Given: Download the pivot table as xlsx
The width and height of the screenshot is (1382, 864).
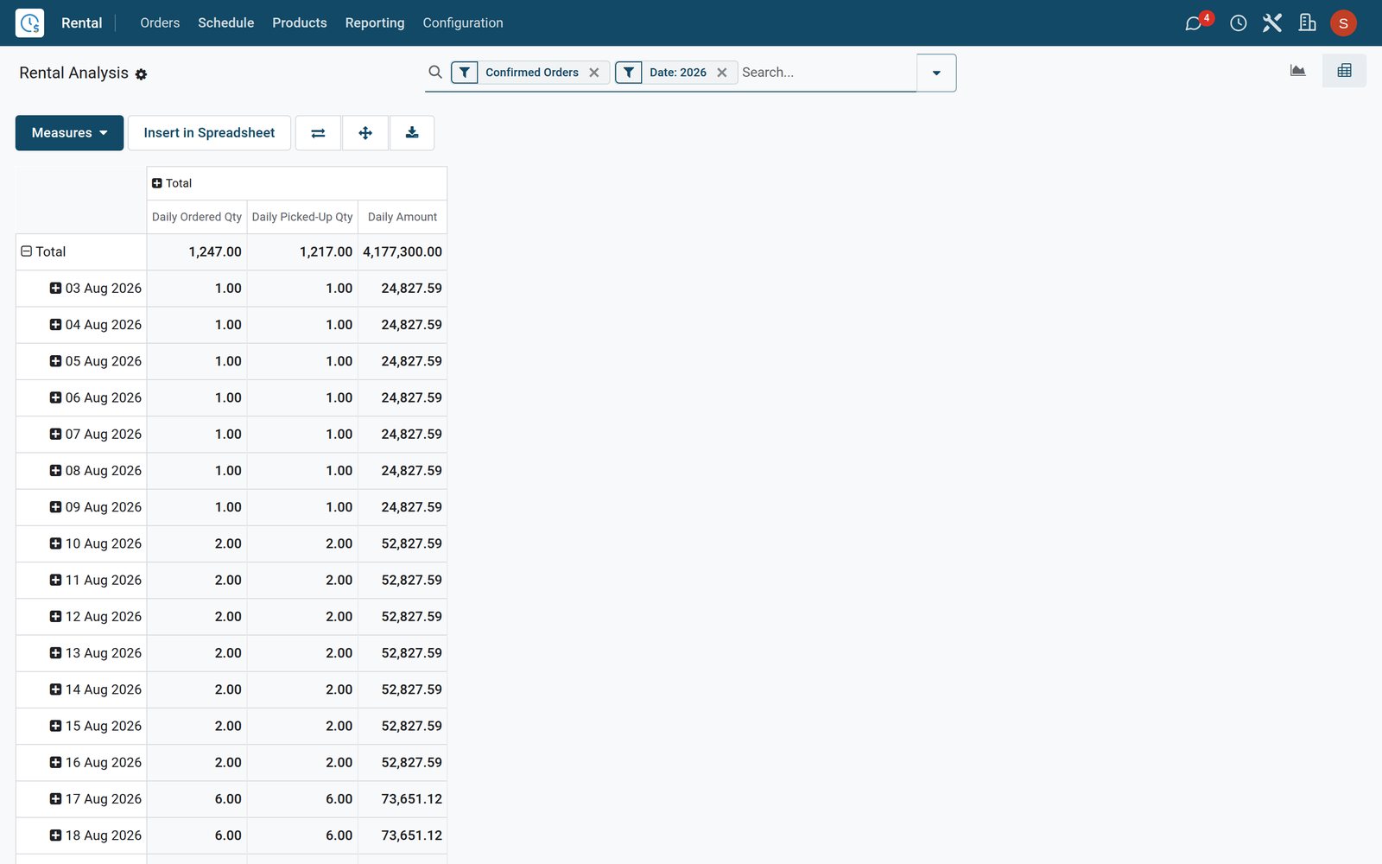Looking at the screenshot, I should click(x=412, y=133).
